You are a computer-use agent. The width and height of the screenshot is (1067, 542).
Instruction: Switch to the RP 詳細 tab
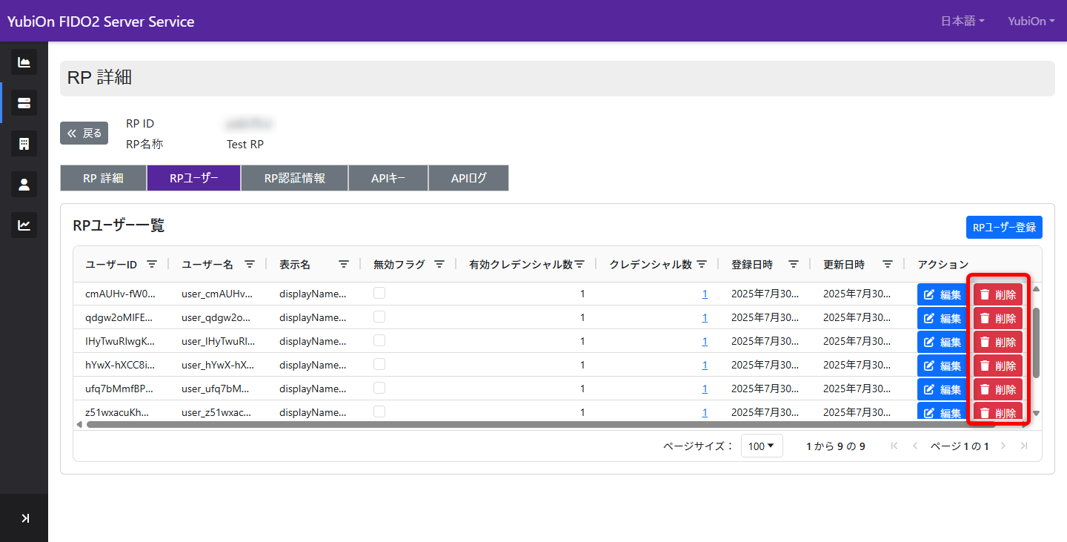(103, 178)
